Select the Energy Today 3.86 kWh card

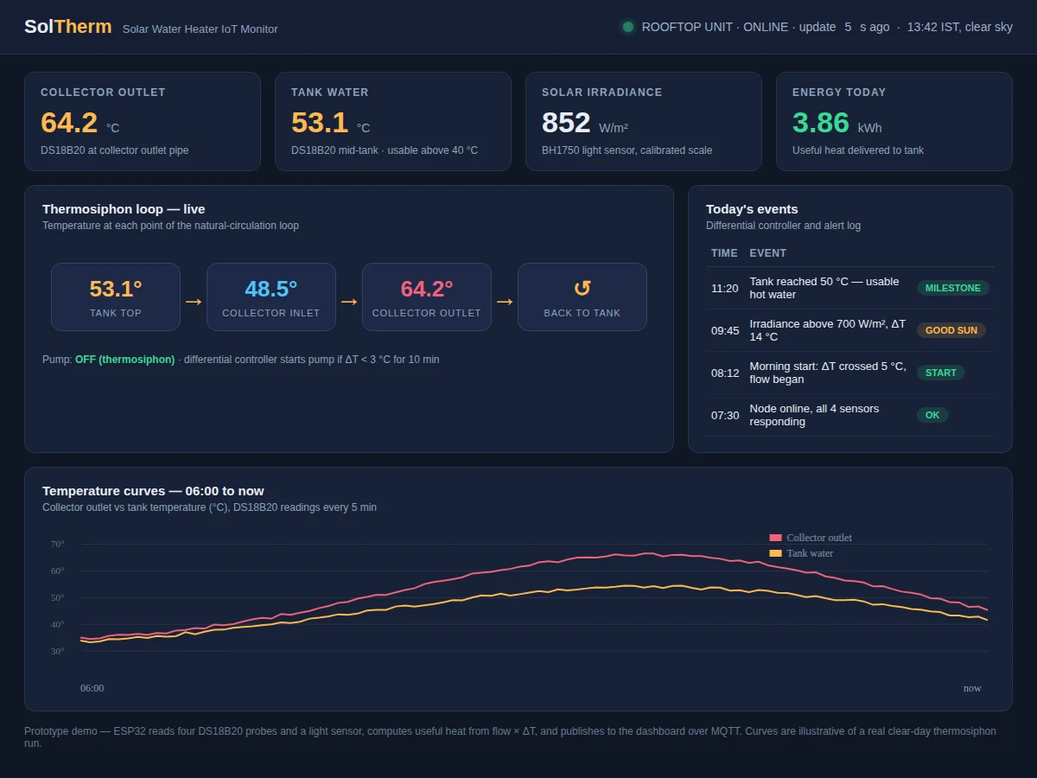894,121
